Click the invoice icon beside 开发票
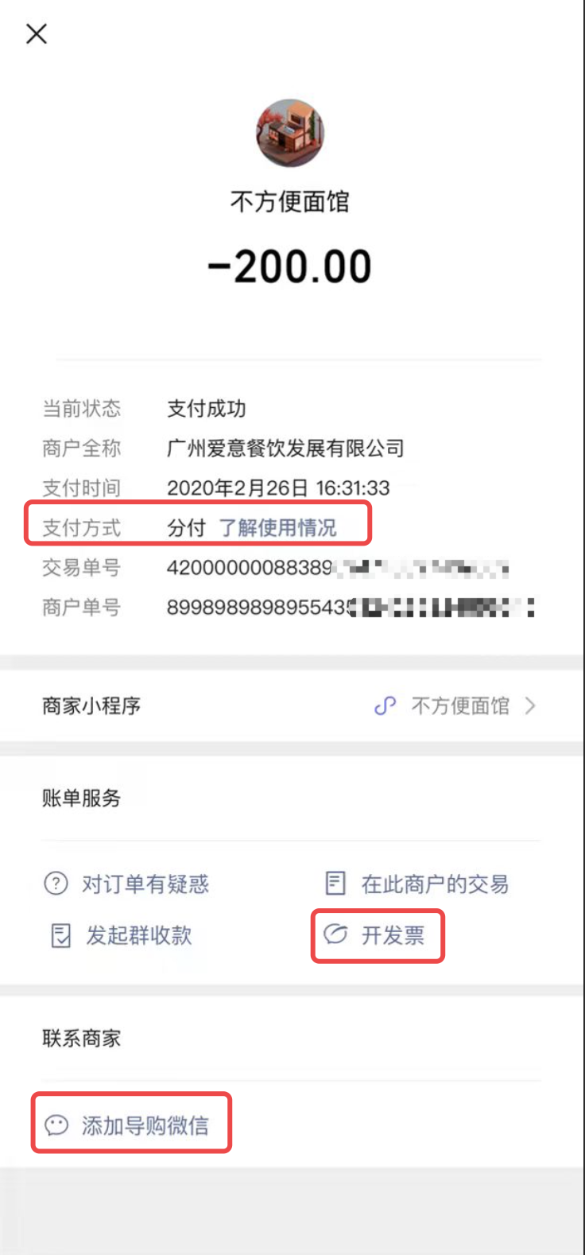 [335, 934]
